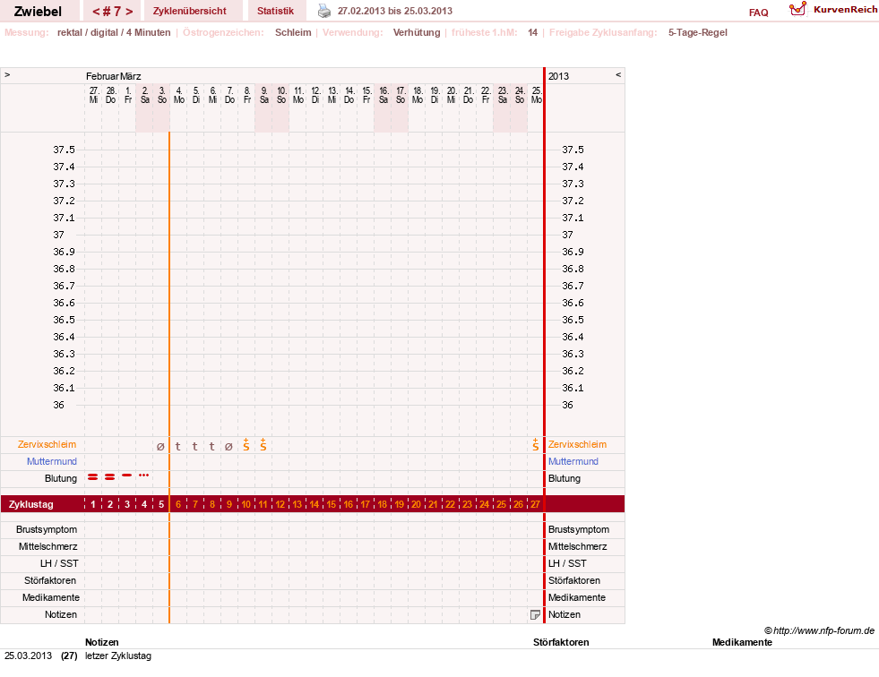Go to next cycle with right arrow

pos(129,12)
